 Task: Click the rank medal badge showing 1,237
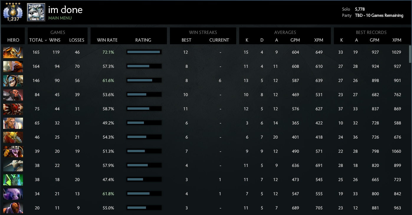click(x=13, y=12)
